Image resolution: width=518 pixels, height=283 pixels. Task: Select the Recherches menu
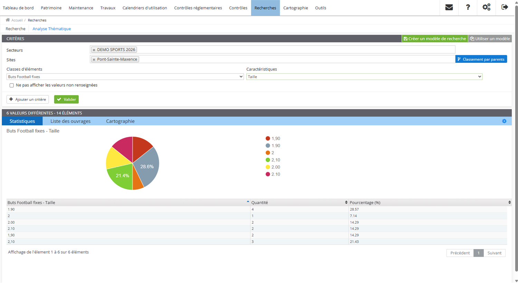click(265, 8)
